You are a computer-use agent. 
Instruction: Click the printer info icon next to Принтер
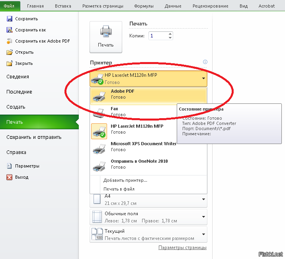tap(205, 62)
